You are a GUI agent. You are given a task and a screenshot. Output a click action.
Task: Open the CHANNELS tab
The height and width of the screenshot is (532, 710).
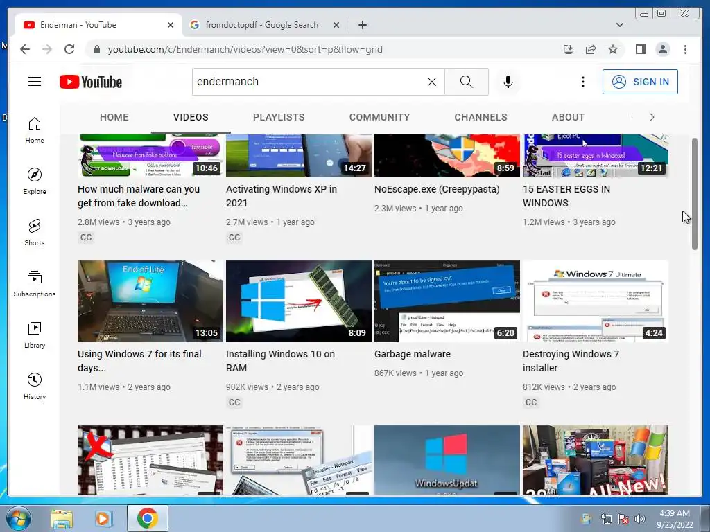481,117
